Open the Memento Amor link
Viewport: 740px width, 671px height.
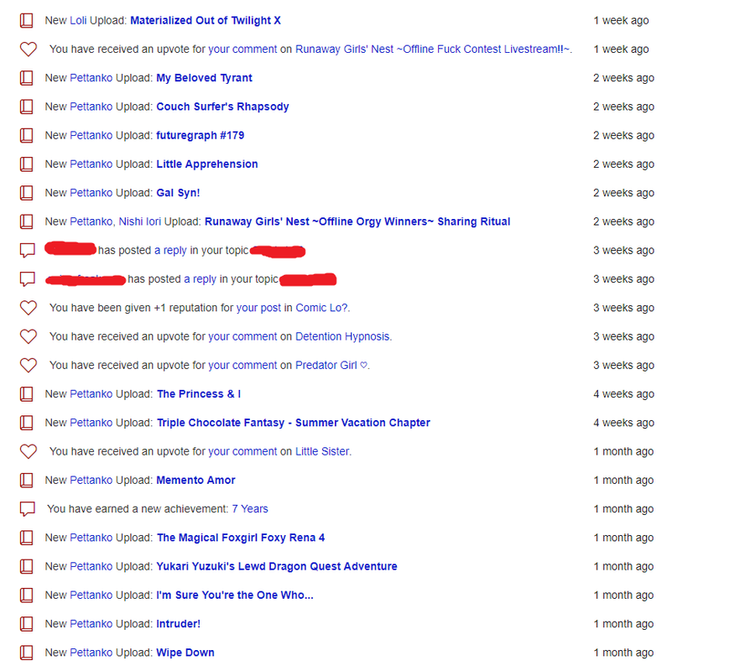pos(195,481)
